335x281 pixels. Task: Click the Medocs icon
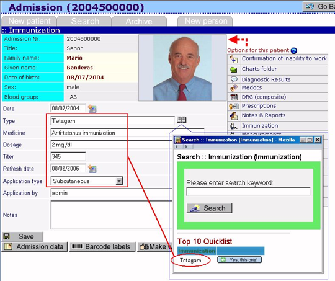click(x=234, y=88)
